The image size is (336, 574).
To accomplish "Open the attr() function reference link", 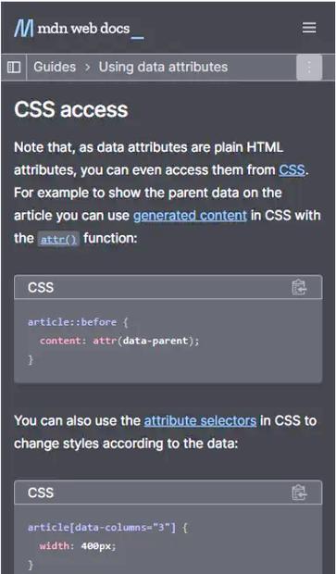I will pyautogui.click(x=58, y=240).
